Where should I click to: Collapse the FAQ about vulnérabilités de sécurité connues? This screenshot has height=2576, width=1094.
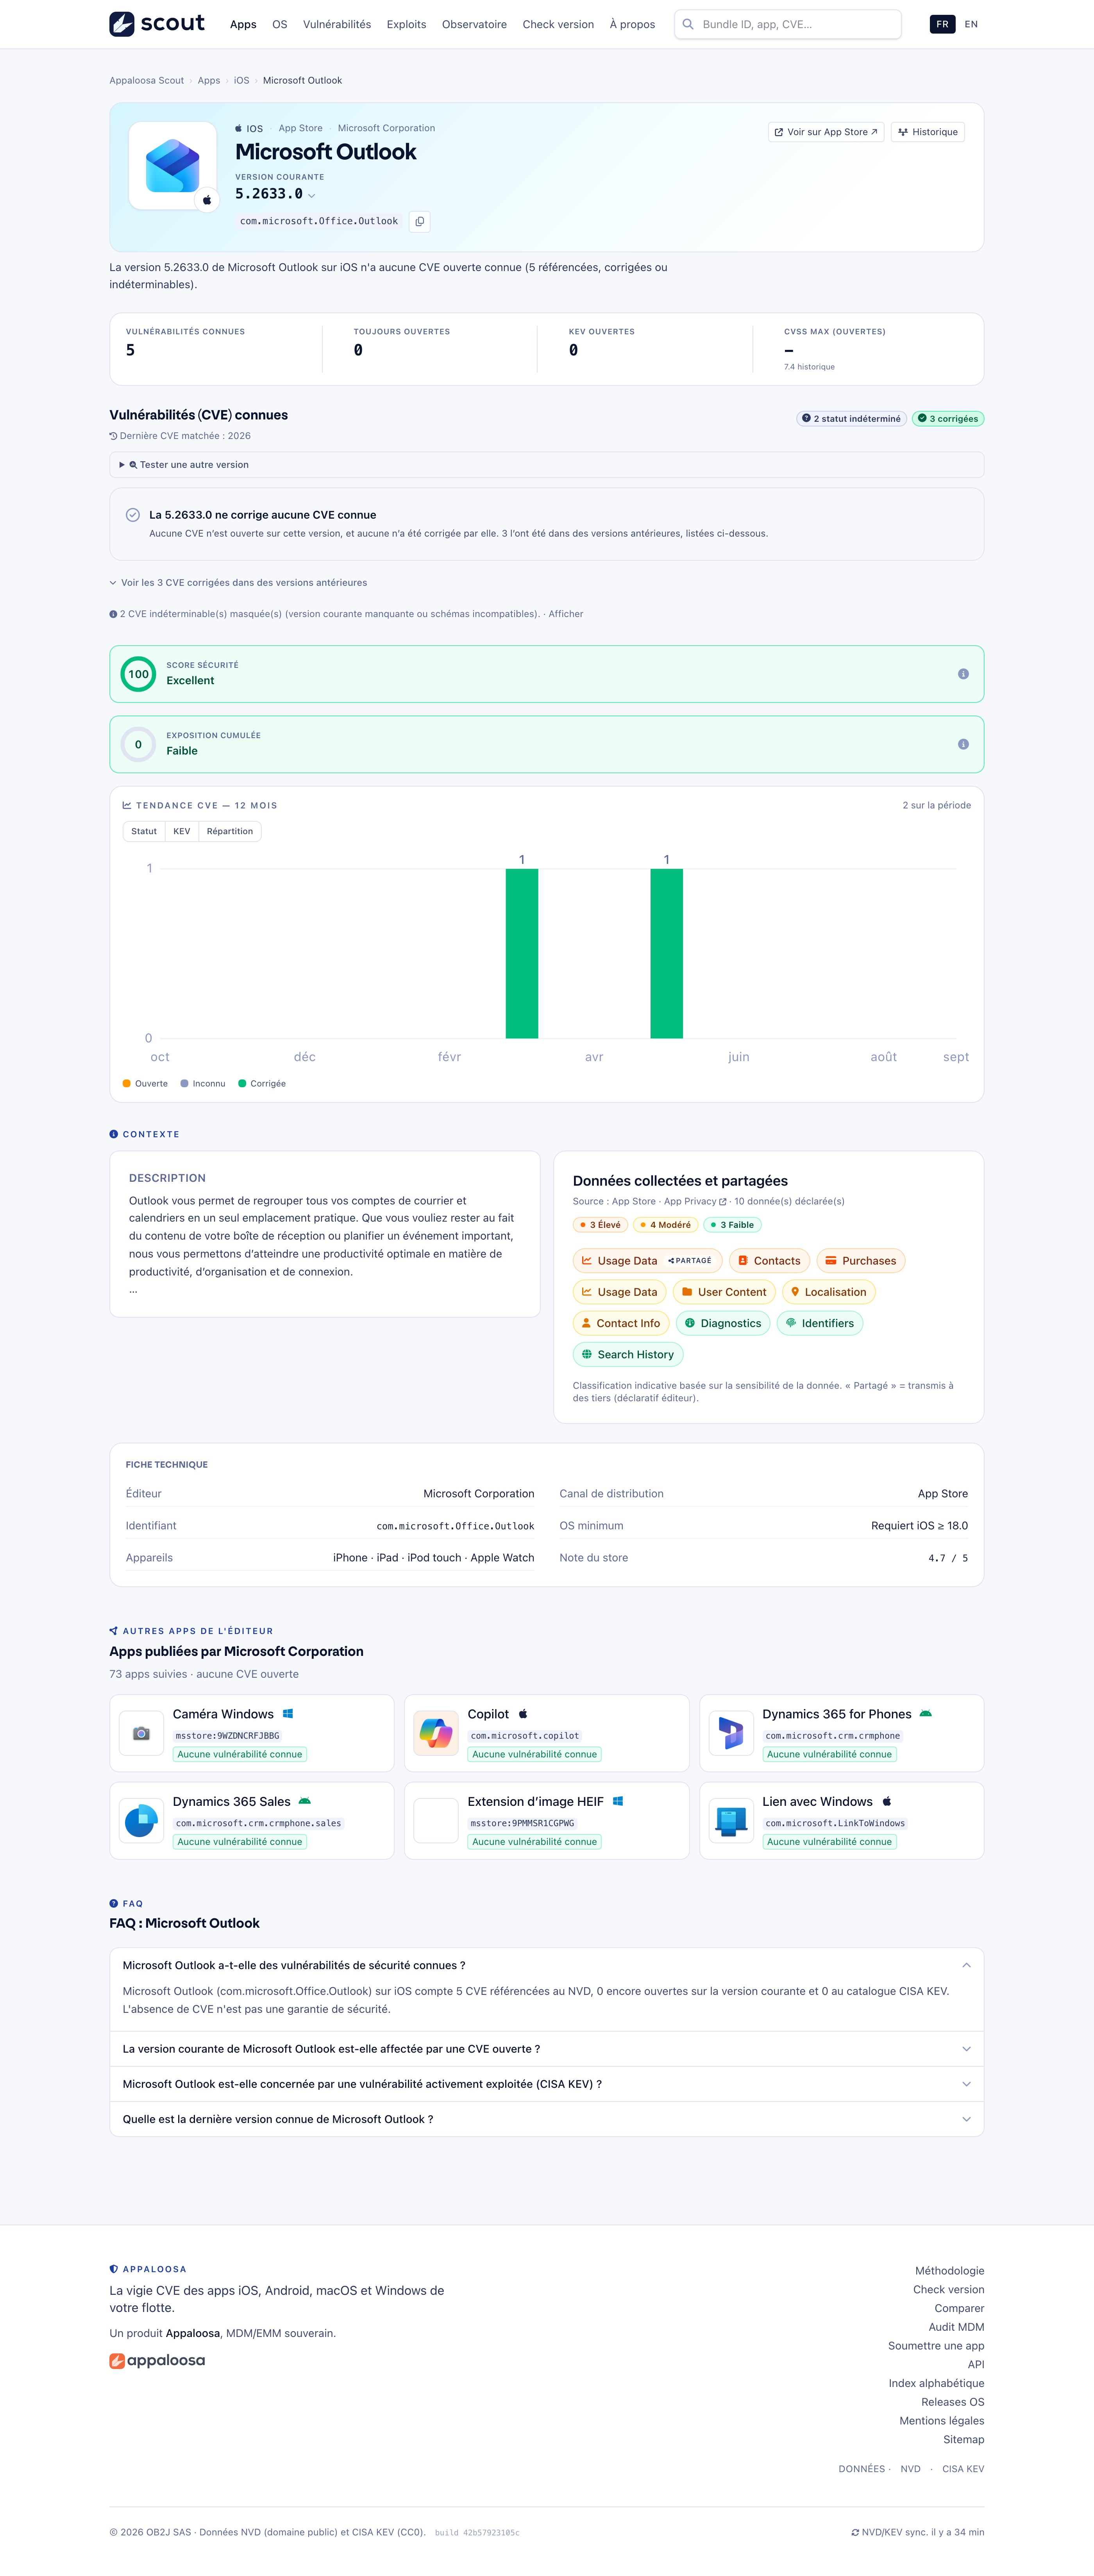[x=547, y=1965]
